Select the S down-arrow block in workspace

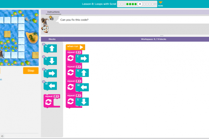pyautogui.click(x=82, y=101)
